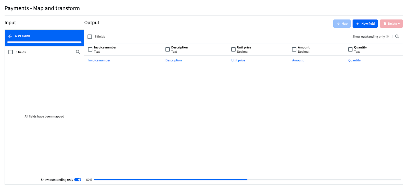408x188 pixels.
Task: Open search in the Output panel
Action: [397, 37]
